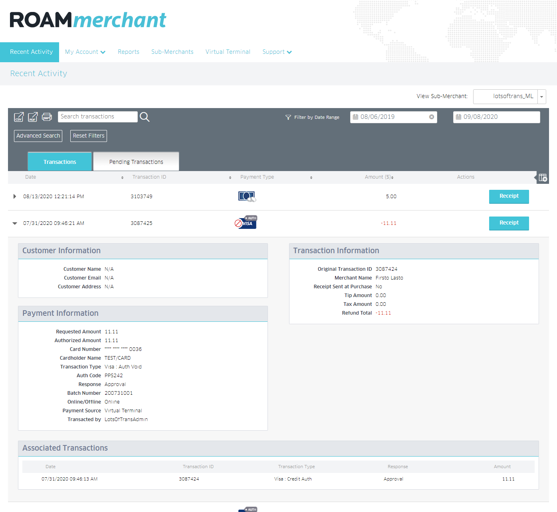Viewport: 557px width, 512px height.
Task: Click Original Transaction ID value 3087424
Action: pyautogui.click(x=387, y=269)
